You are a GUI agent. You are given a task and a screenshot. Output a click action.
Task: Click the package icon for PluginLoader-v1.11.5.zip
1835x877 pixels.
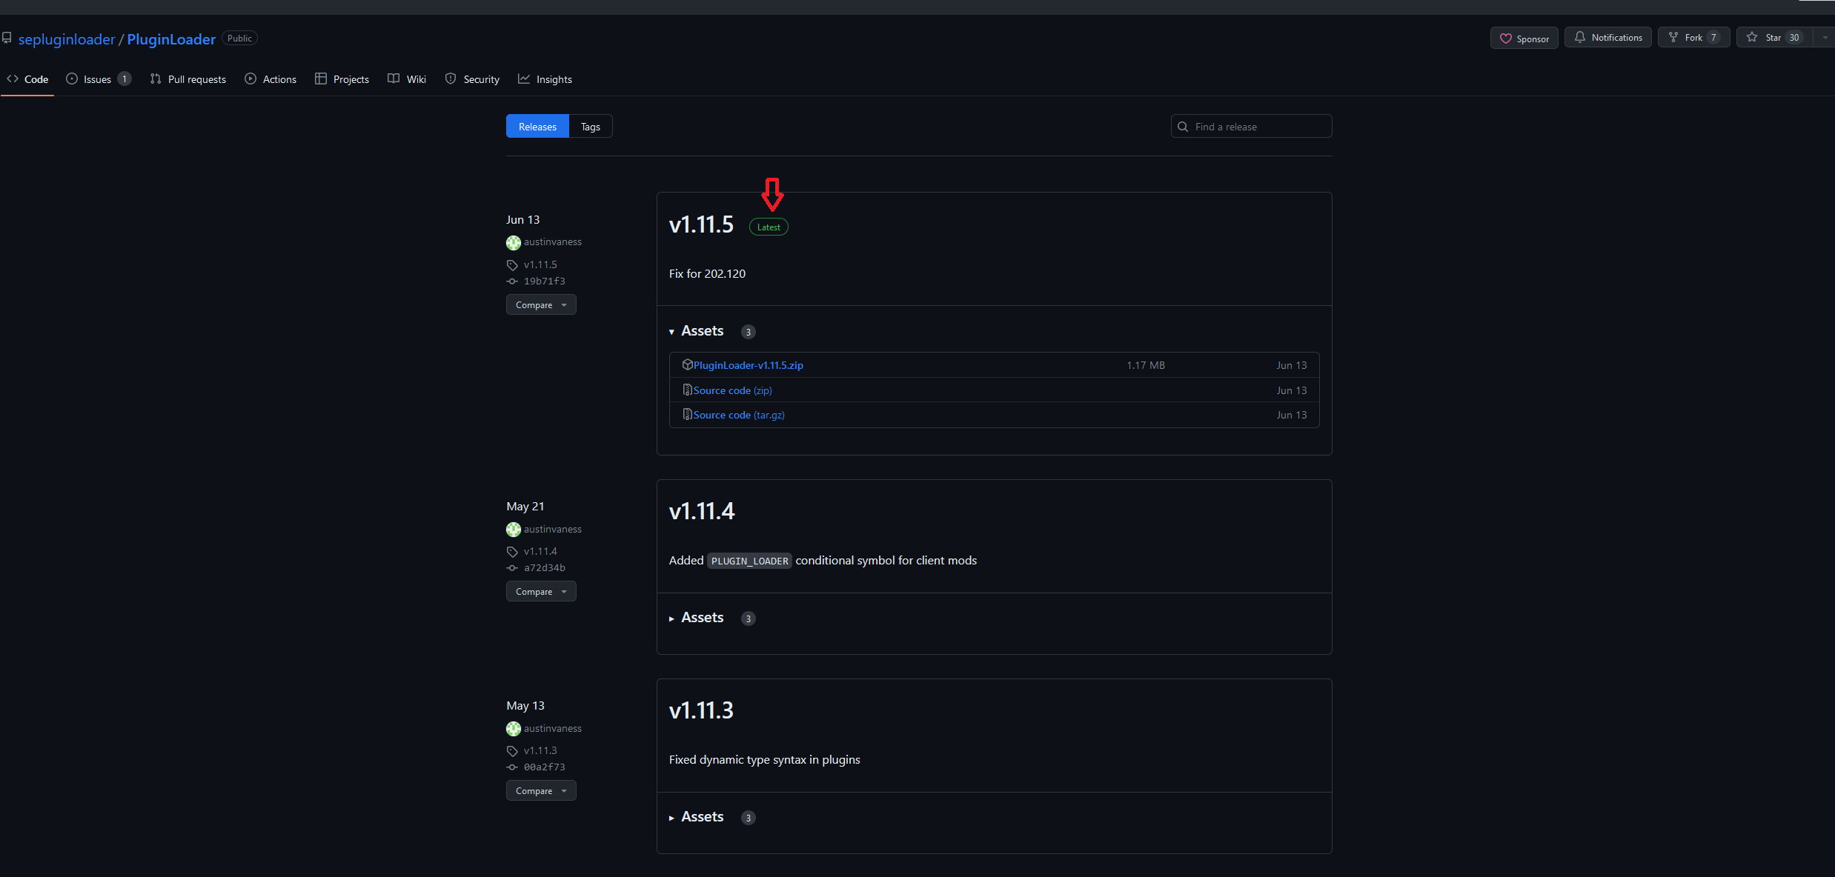tap(687, 364)
